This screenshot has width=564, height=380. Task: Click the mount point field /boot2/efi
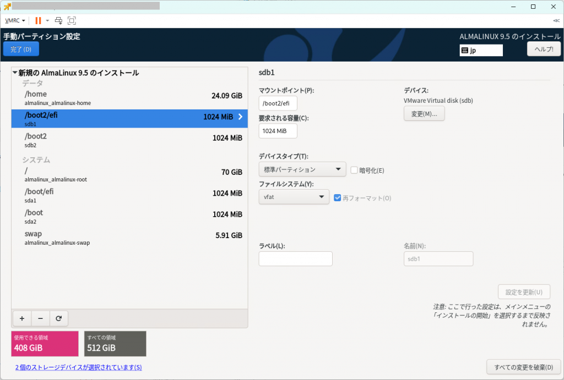278,103
